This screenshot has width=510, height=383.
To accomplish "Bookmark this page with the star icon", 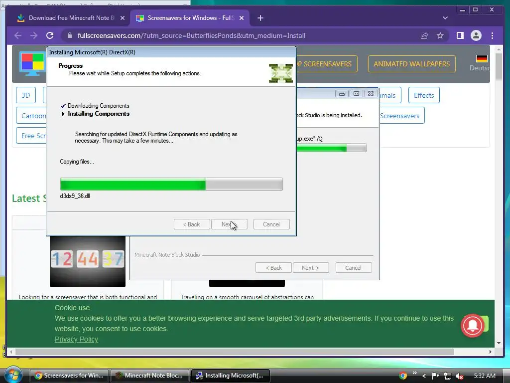I will 440,35.
